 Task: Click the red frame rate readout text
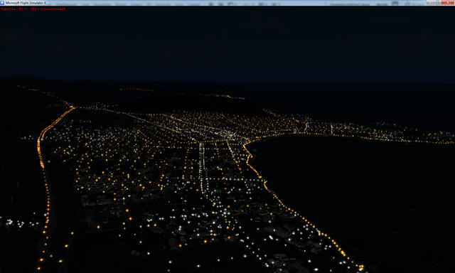click(x=33, y=9)
